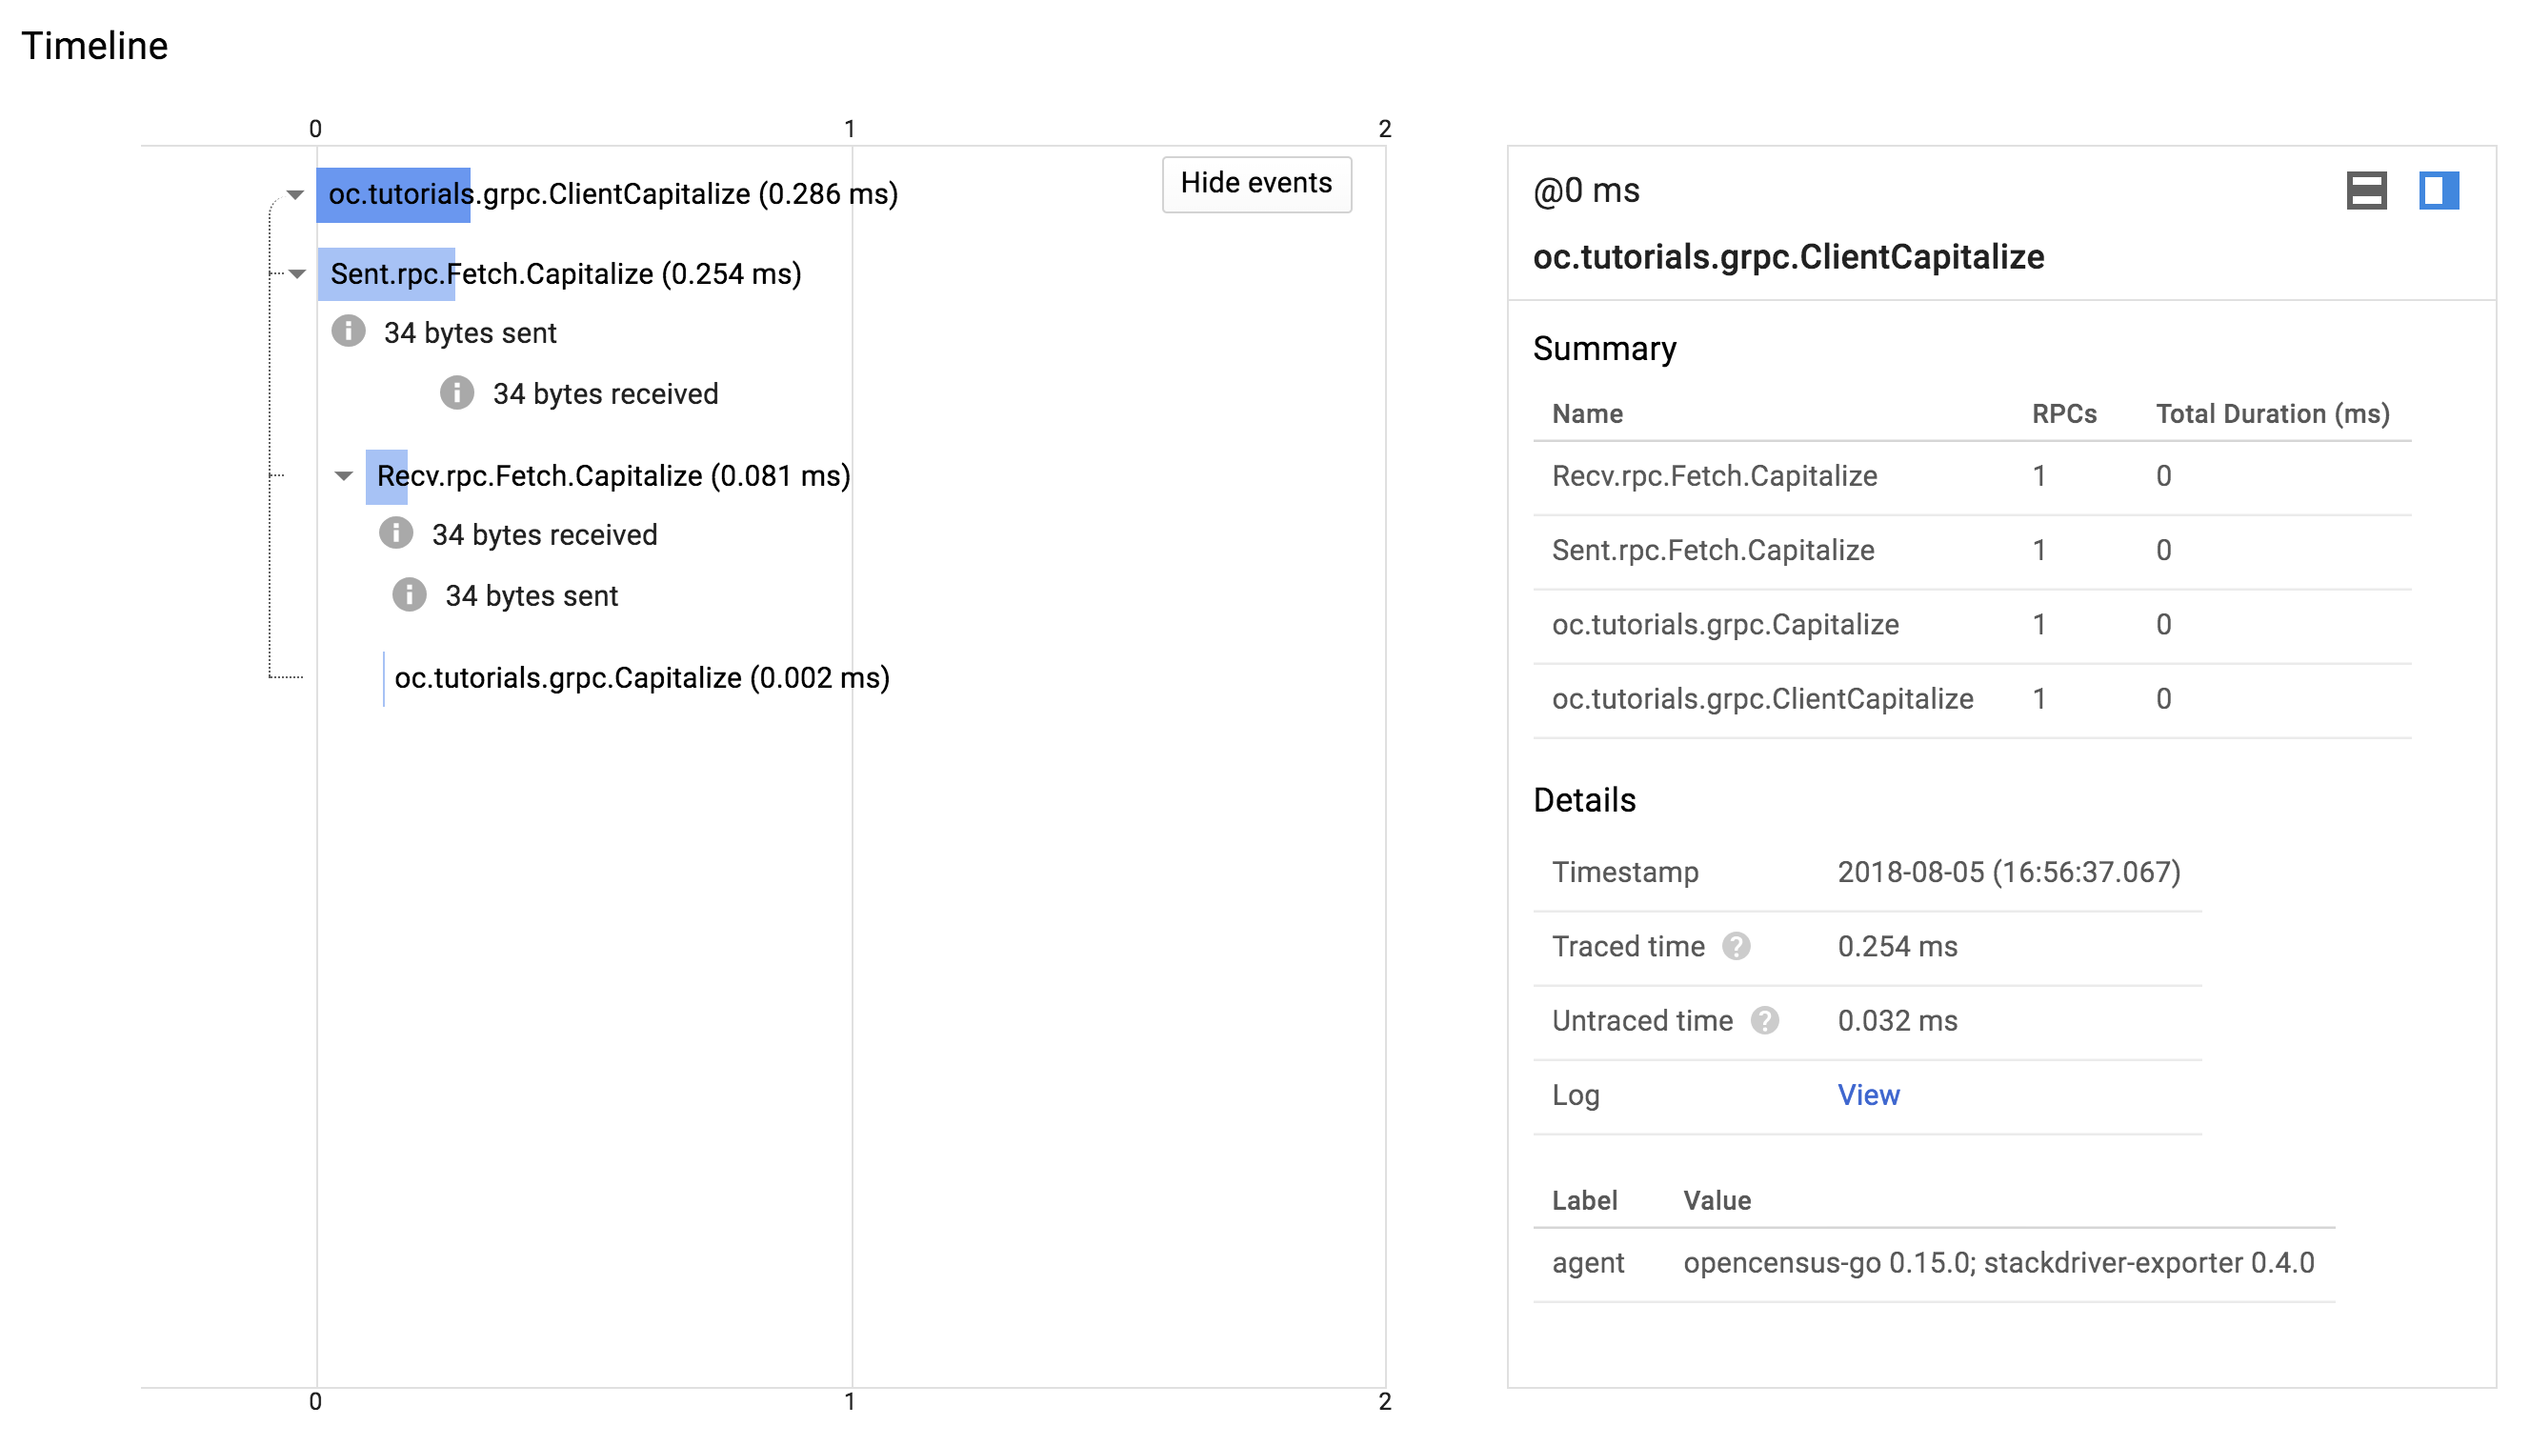Screen dimensions: 2530x1446
Task: Click info icon for Sent span's 34 bytes received
Action: point(456,392)
